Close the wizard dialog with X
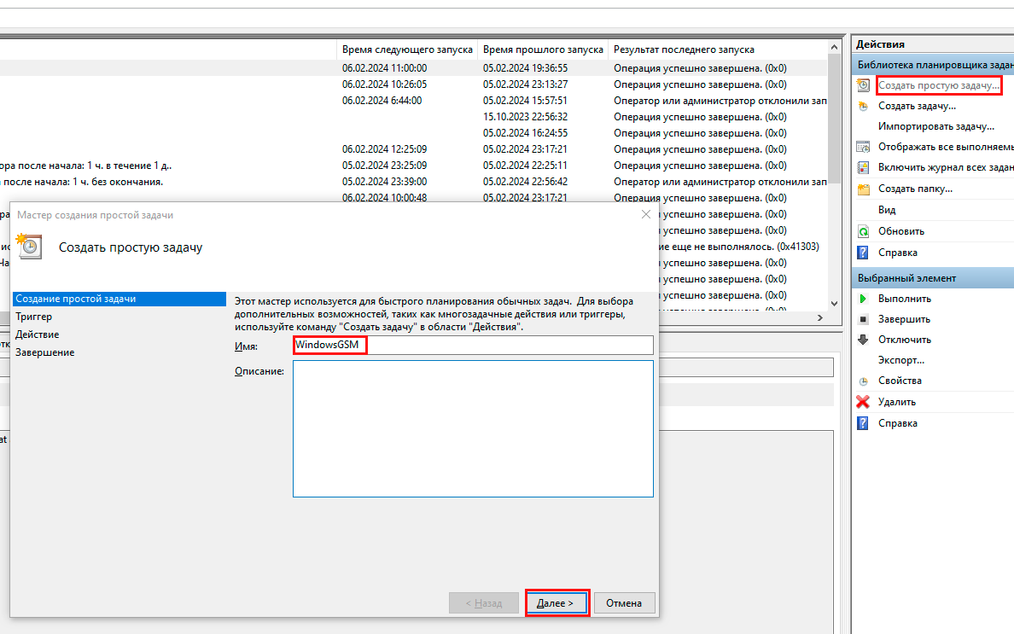 click(x=645, y=214)
